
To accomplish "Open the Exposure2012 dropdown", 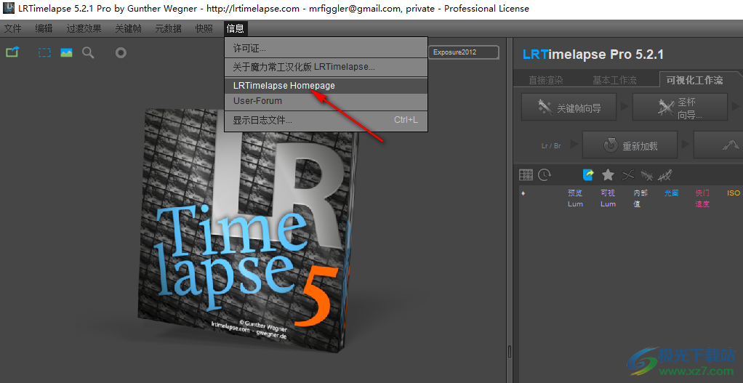I will coord(463,52).
